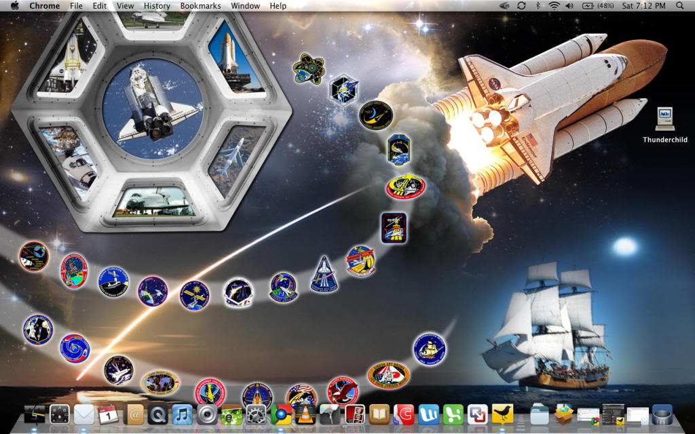Restore minimized Chrome window from Dock

coord(588,416)
